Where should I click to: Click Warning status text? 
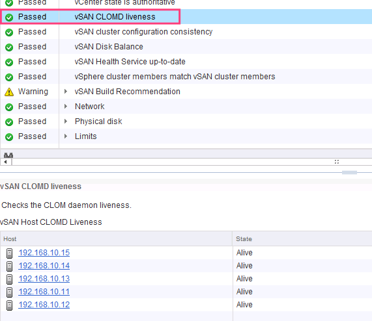tap(33, 92)
